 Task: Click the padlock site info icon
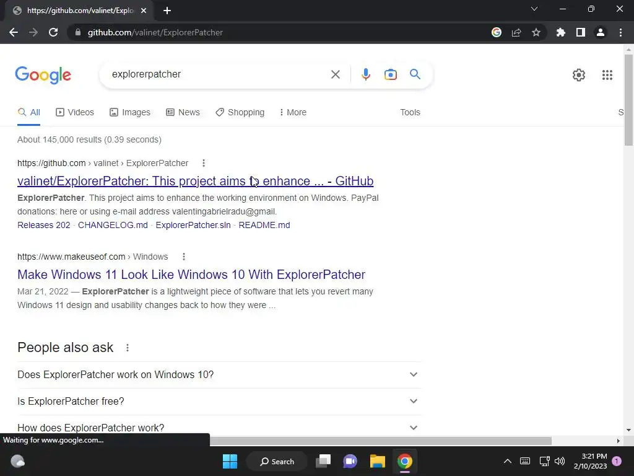(78, 32)
